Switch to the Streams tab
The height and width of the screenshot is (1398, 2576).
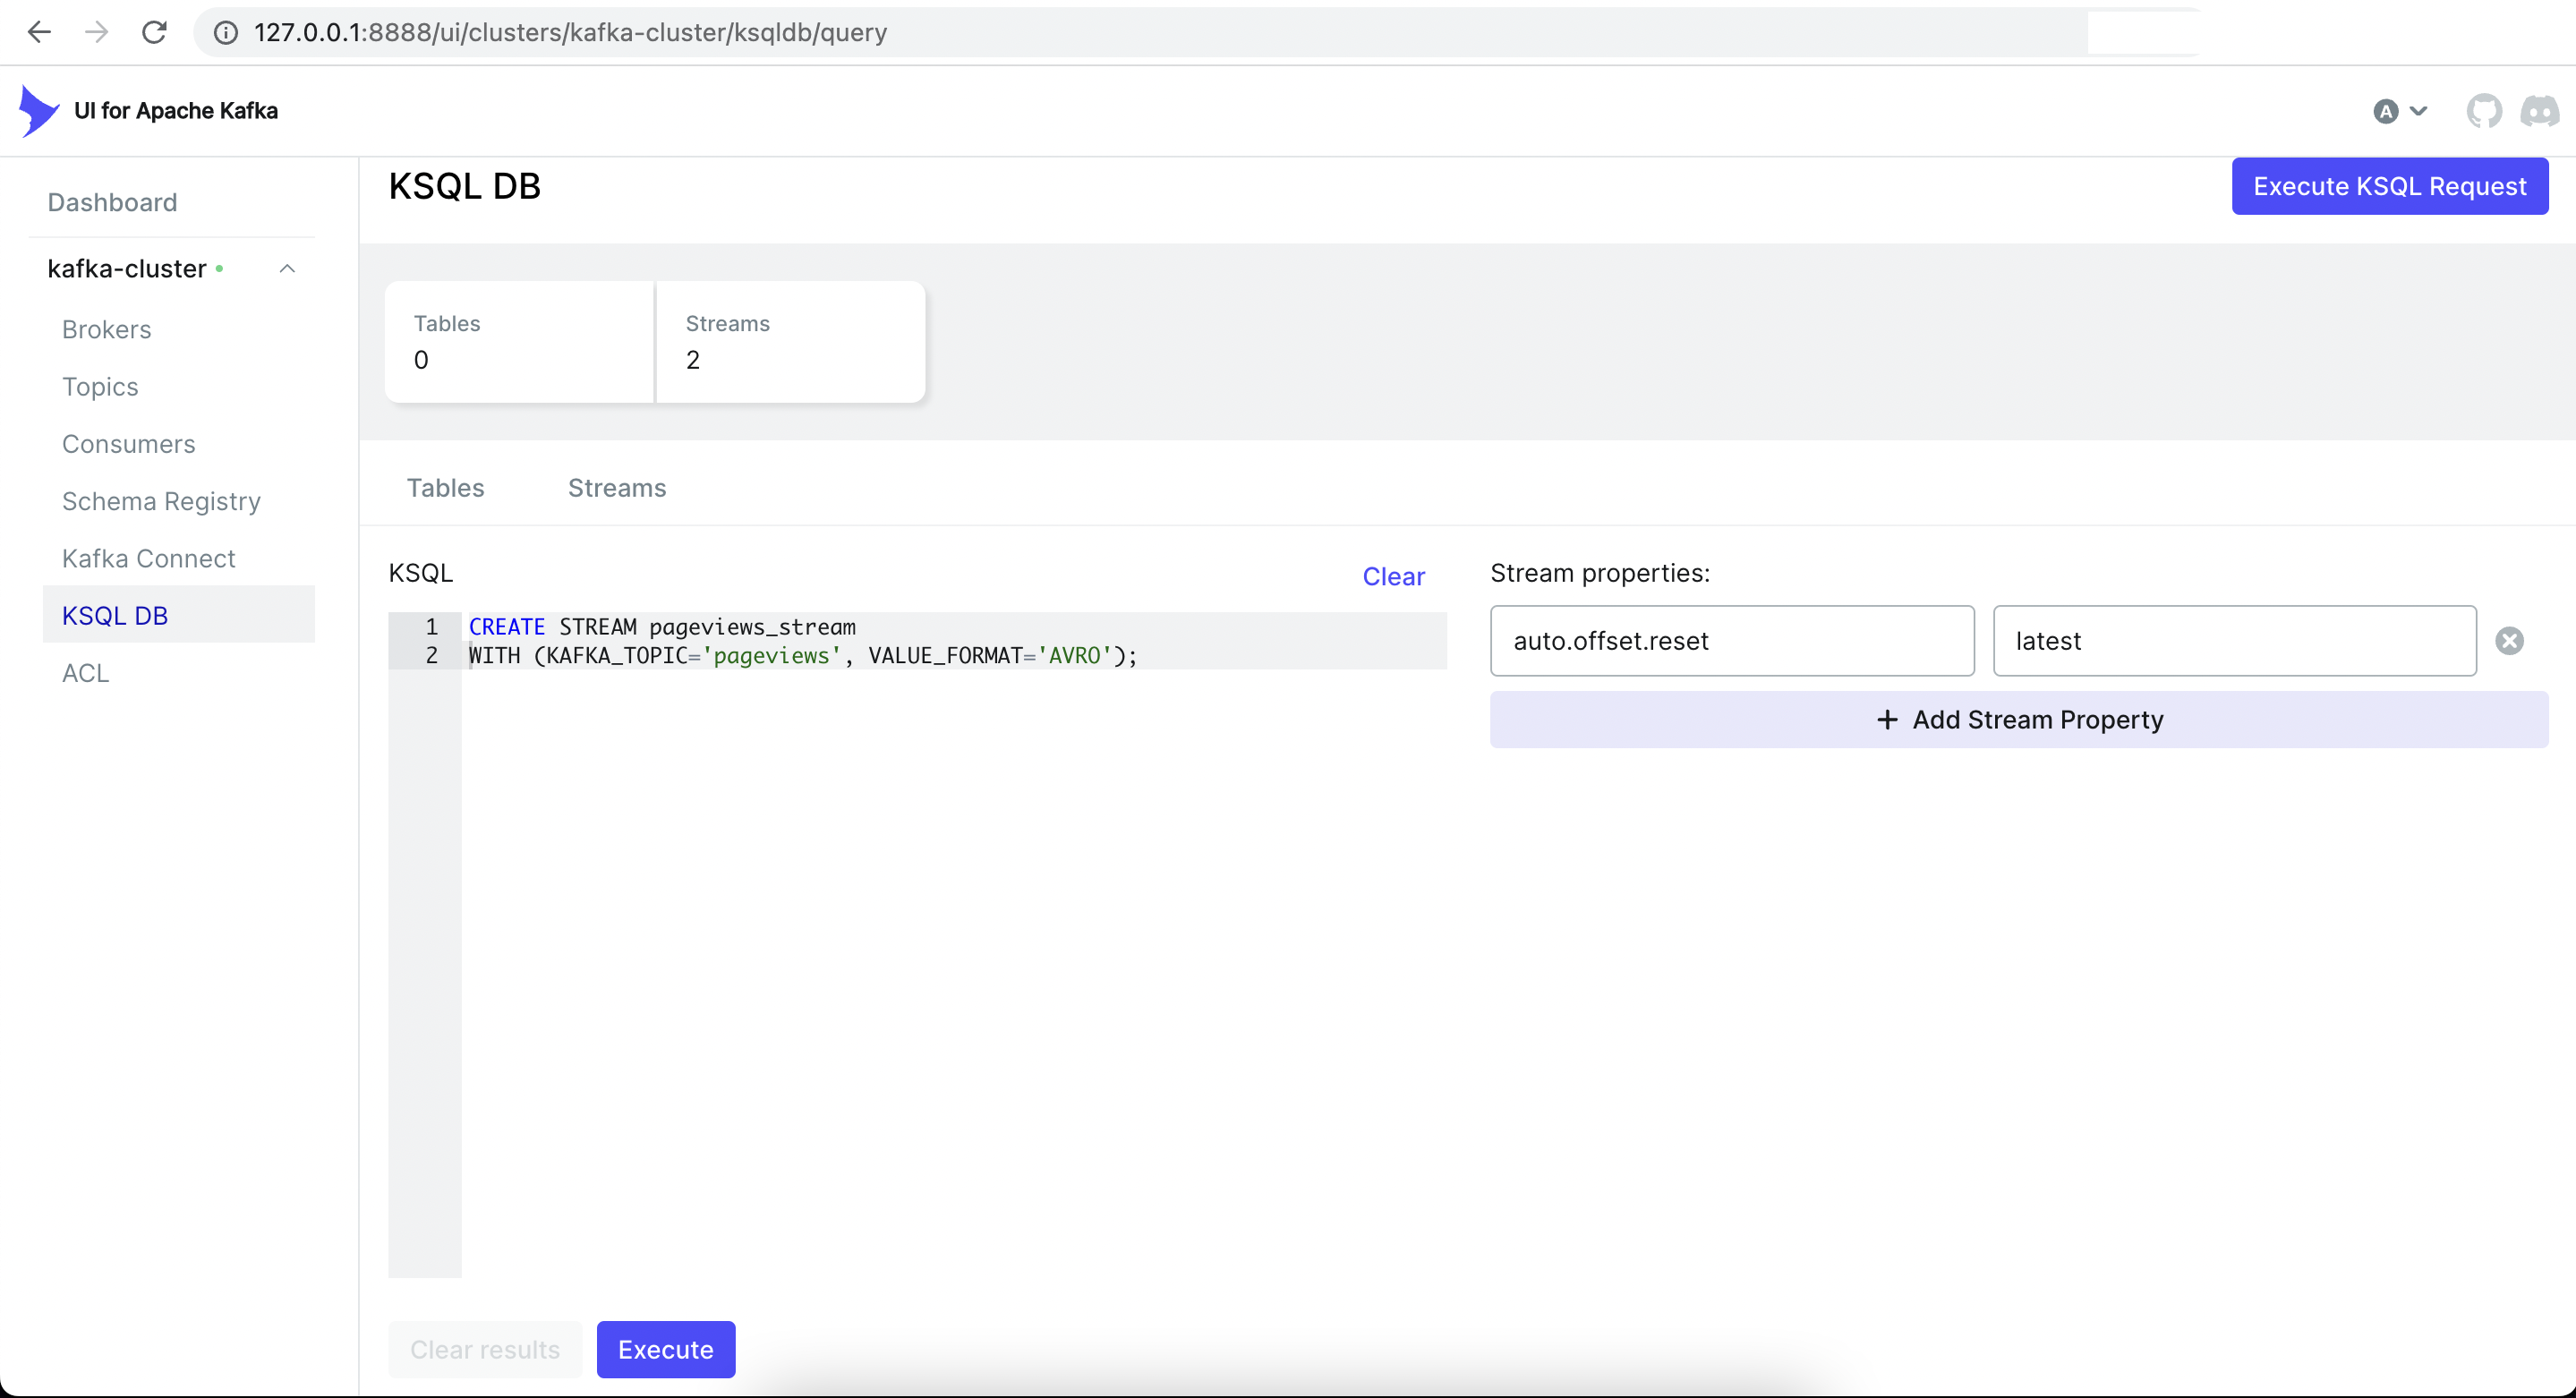click(x=616, y=488)
